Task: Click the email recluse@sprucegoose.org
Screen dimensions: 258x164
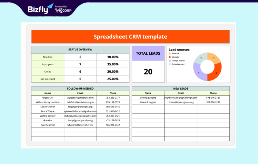Action: tap(181, 102)
